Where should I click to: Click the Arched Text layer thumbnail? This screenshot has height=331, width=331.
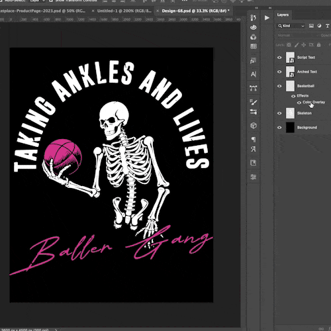click(290, 71)
